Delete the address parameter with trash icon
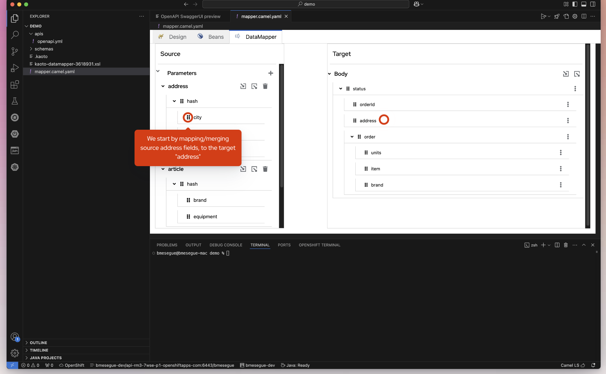Image resolution: width=606 pixels, height=374 pixels. [265, 86]
